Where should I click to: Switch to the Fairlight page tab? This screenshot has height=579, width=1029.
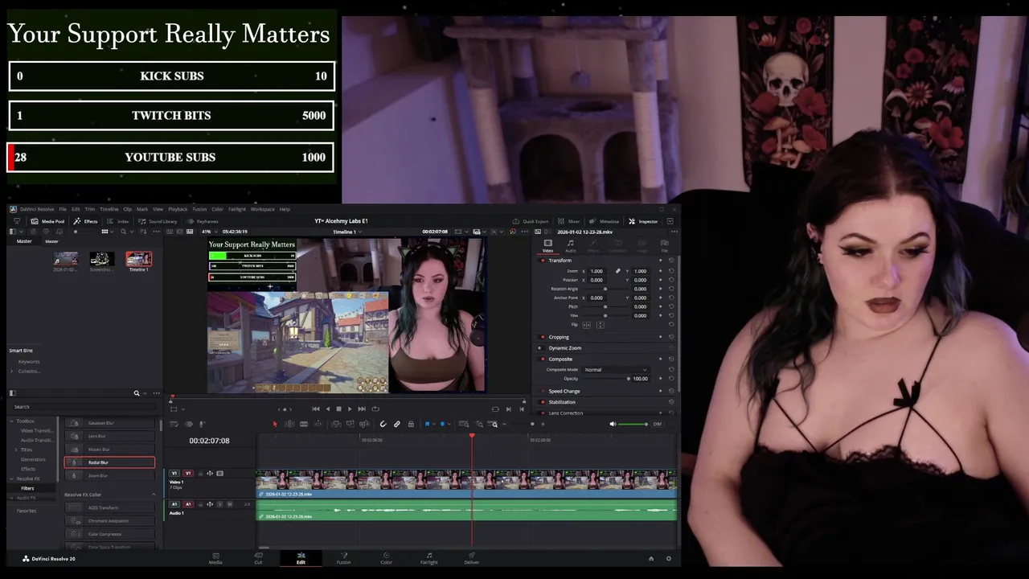click(428, 558)
